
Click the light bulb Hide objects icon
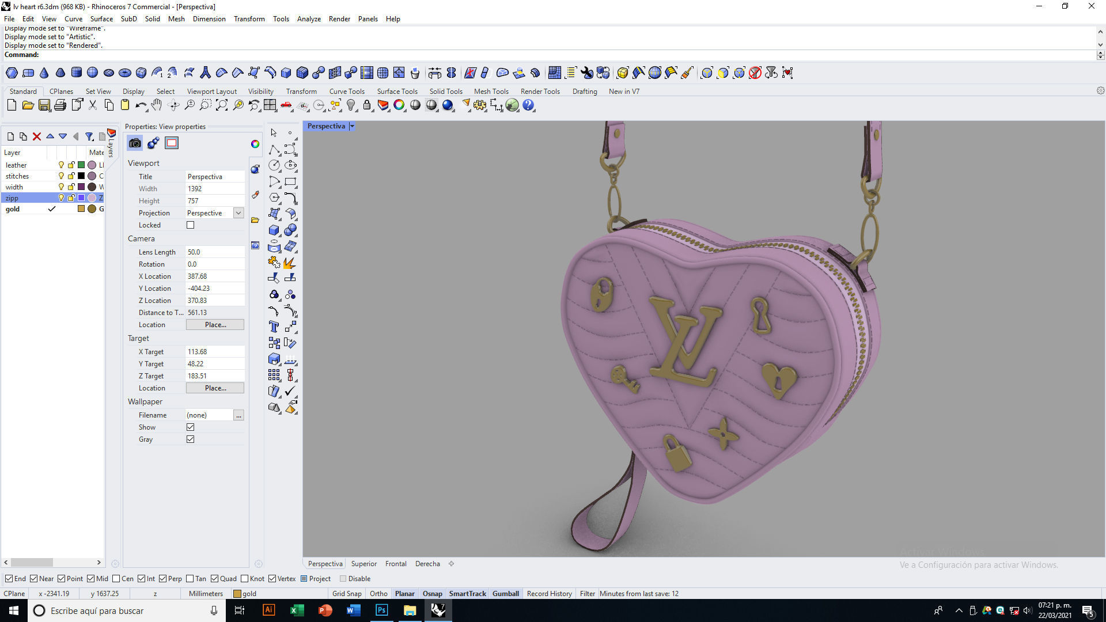tap(351, 105)
